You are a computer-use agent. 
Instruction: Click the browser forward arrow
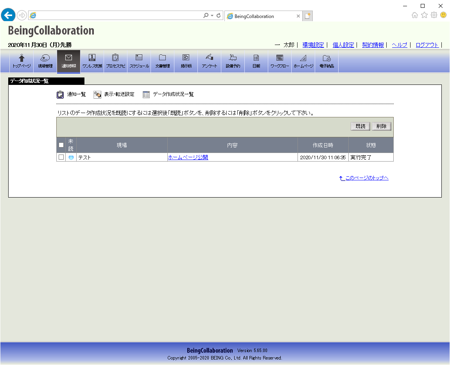point(22,15)
